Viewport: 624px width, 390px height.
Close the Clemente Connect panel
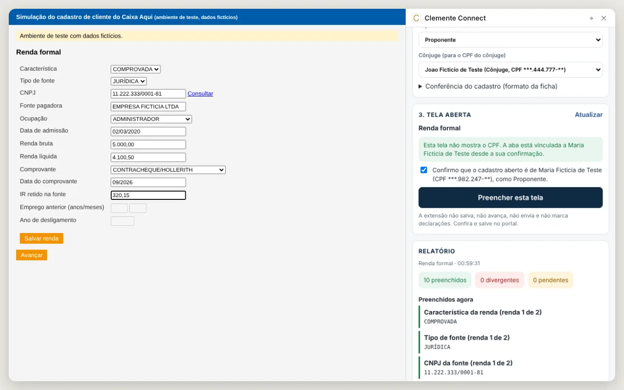click(x=604, y=18)
